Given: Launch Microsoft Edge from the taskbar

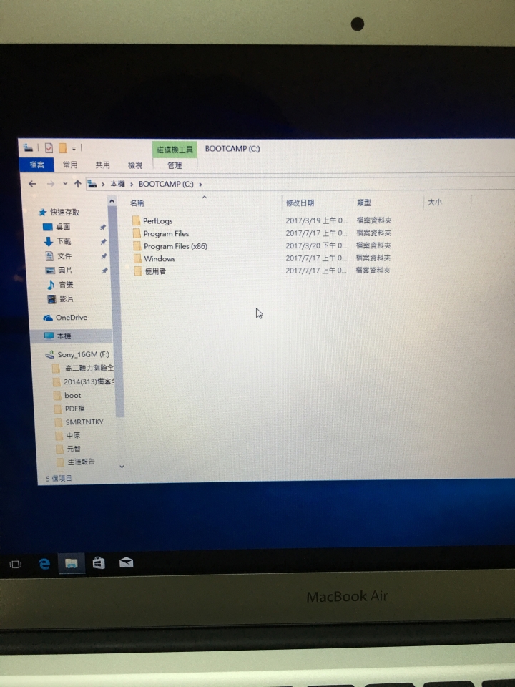Looking at the screenshot, I should pyautogui.click(x=44, y=563).
